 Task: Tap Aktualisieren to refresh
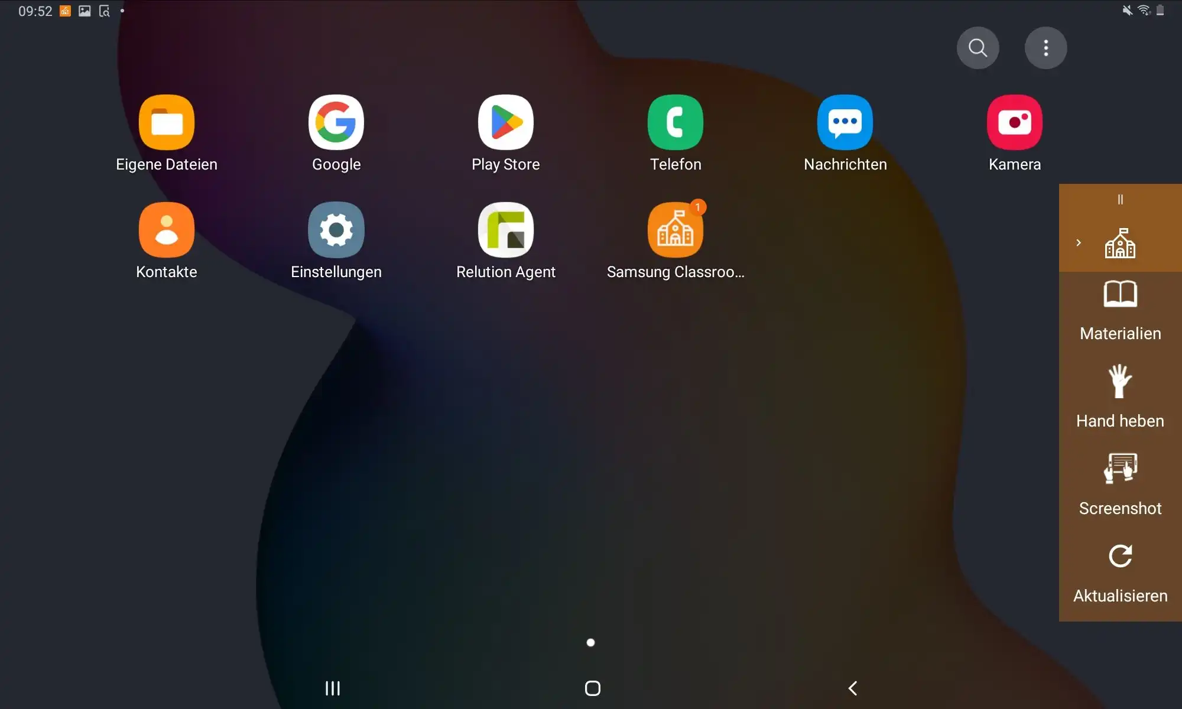1120,573
